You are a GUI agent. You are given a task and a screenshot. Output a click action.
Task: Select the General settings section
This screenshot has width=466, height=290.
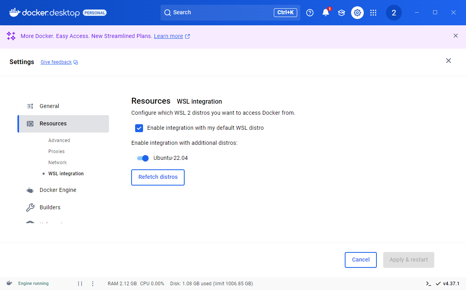click(63, 106)
